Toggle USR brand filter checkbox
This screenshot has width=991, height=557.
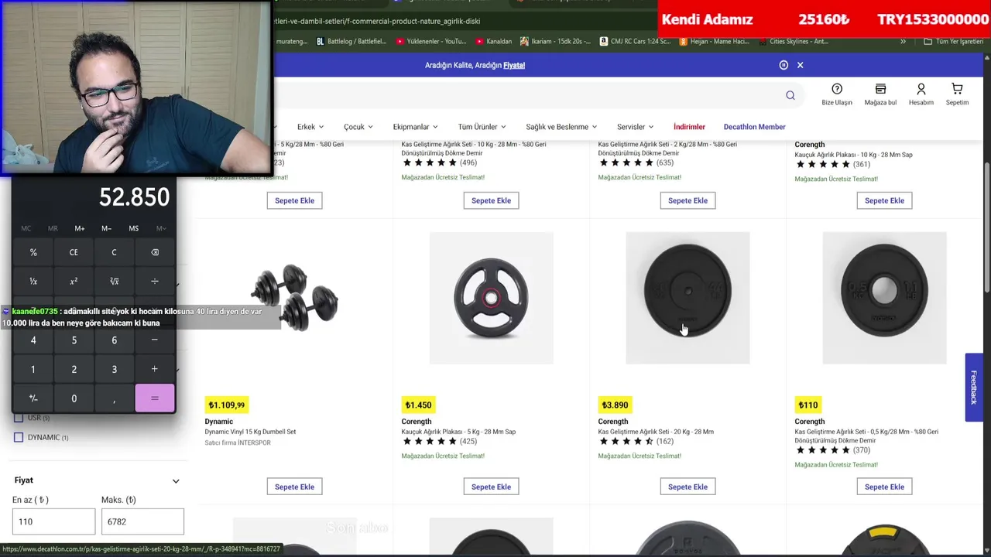(x=19, y=418)
